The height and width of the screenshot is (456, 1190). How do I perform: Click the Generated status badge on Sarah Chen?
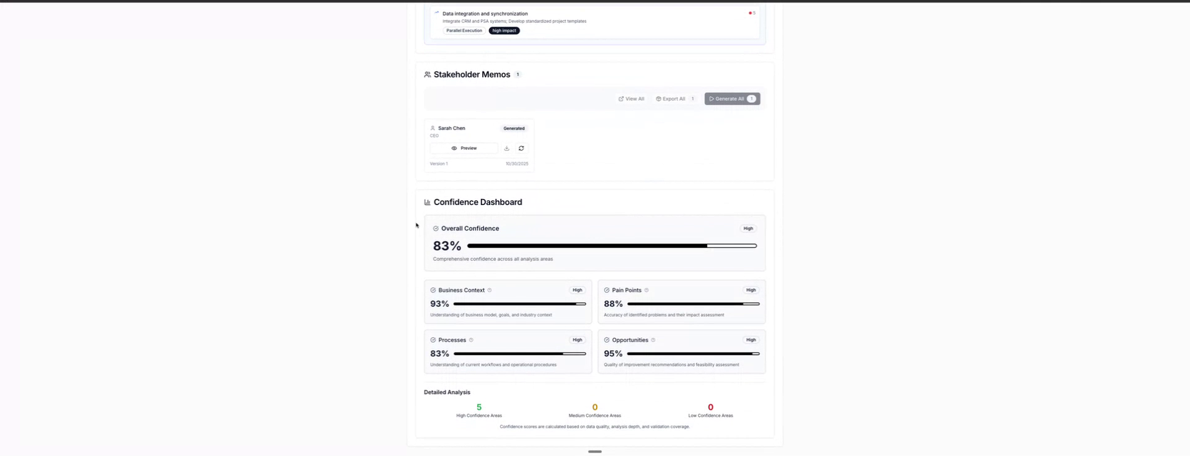[514, 128]
